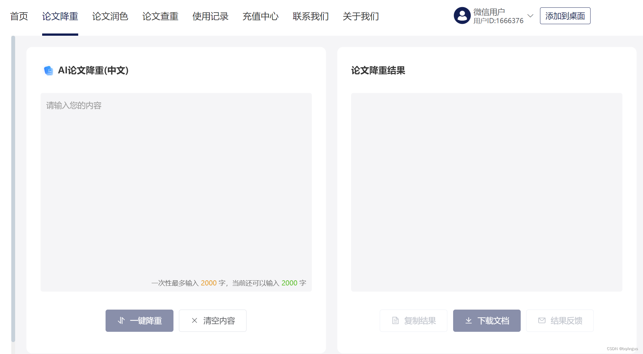Click the swap arrows icon on 一键降重
The image size is (643, 354).
click(121, 321)
